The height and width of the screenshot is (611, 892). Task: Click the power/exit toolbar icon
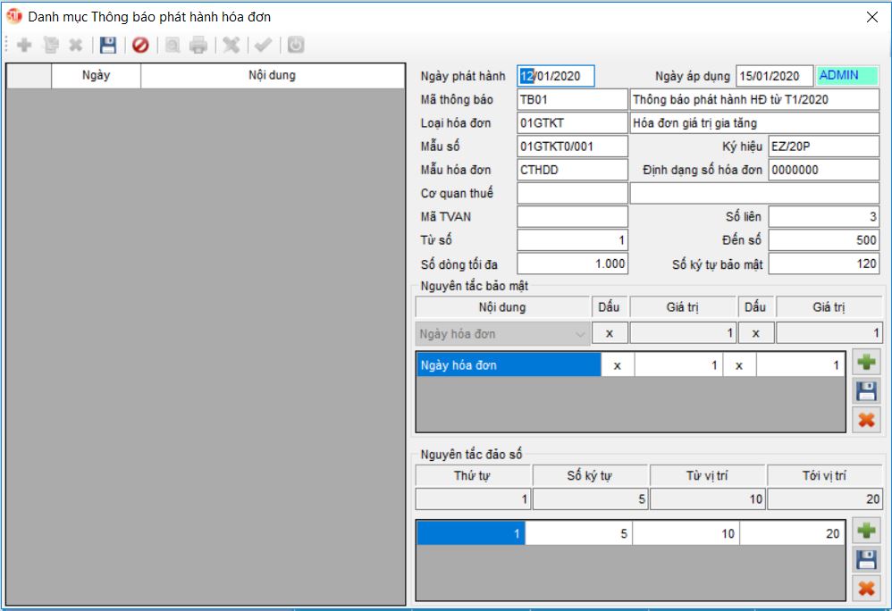(296, 45)
